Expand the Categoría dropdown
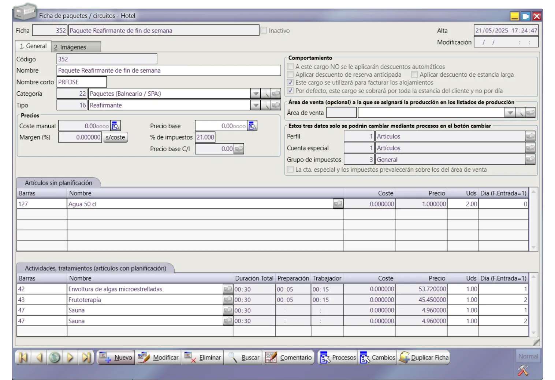The height and width of the screenshot is (380, 555). point(256,94)
